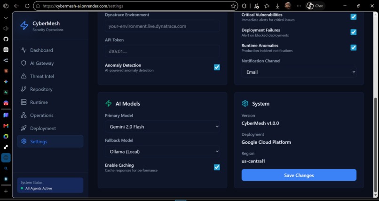This screenshot has width=379, height=201.
Task: Click the AI Models lightning icon
Action: (x=109, y=103)
